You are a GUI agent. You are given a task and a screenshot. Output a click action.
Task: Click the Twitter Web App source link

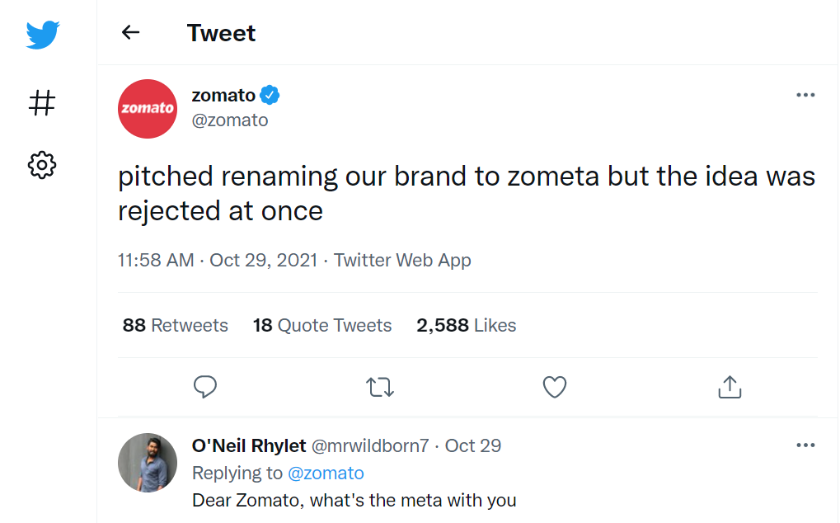(402, 260)
